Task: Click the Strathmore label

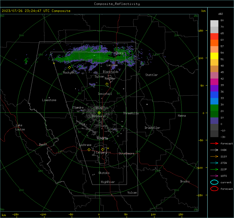Action: pos(126,153)
